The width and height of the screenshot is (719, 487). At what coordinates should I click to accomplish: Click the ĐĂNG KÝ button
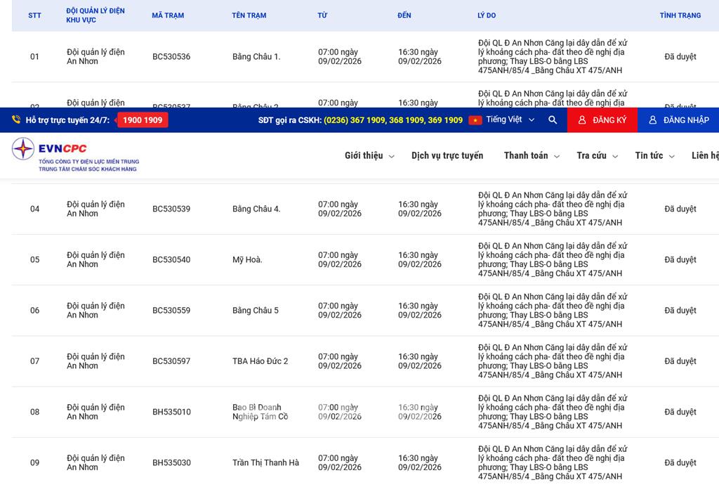coord(602,120)
